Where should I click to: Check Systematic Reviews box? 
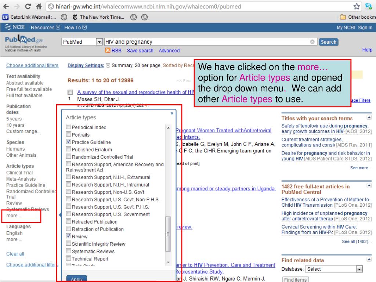pyautogui.click(x=69, y=251)
